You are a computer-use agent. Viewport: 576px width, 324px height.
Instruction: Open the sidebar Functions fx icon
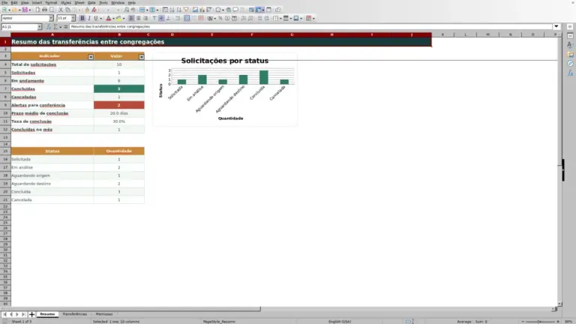[570, 73]
